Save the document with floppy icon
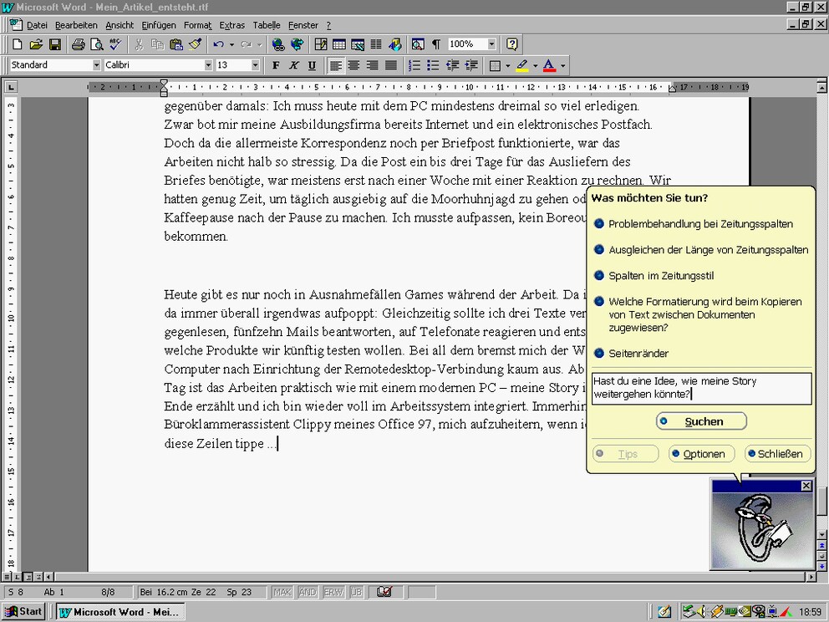Screen dimensions: 829x622 click(55, 44)
